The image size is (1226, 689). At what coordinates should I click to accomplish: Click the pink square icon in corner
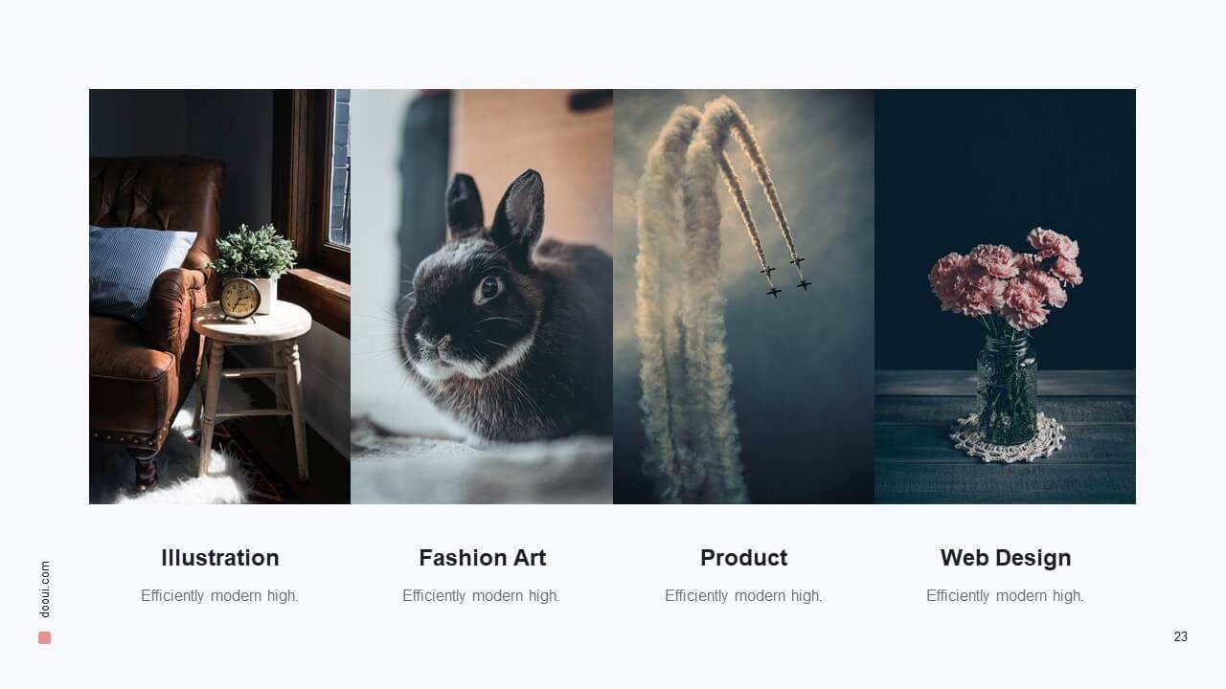(44, 637)
